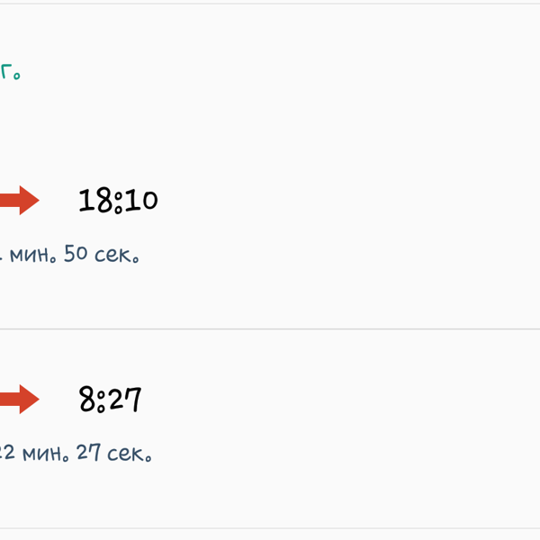Click the colon in 18:10
The width and height of the screenshot is (540, 540).
(118, 203)
